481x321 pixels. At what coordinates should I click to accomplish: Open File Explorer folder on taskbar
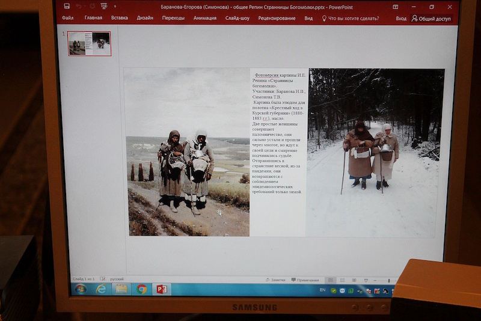coord(121,289)
